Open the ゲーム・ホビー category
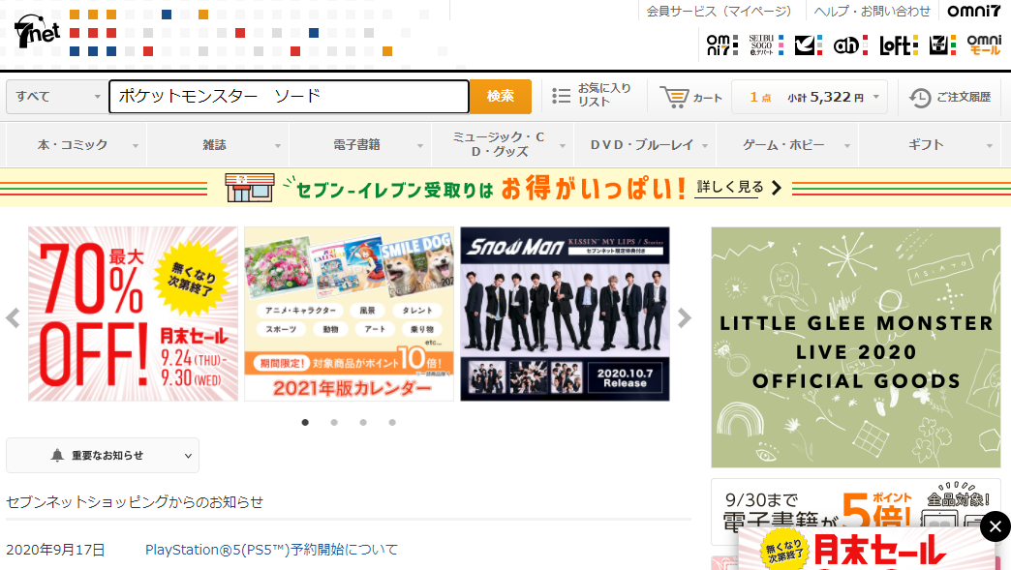The width and height of the screenshot is (1011, 570). (783, 145)
